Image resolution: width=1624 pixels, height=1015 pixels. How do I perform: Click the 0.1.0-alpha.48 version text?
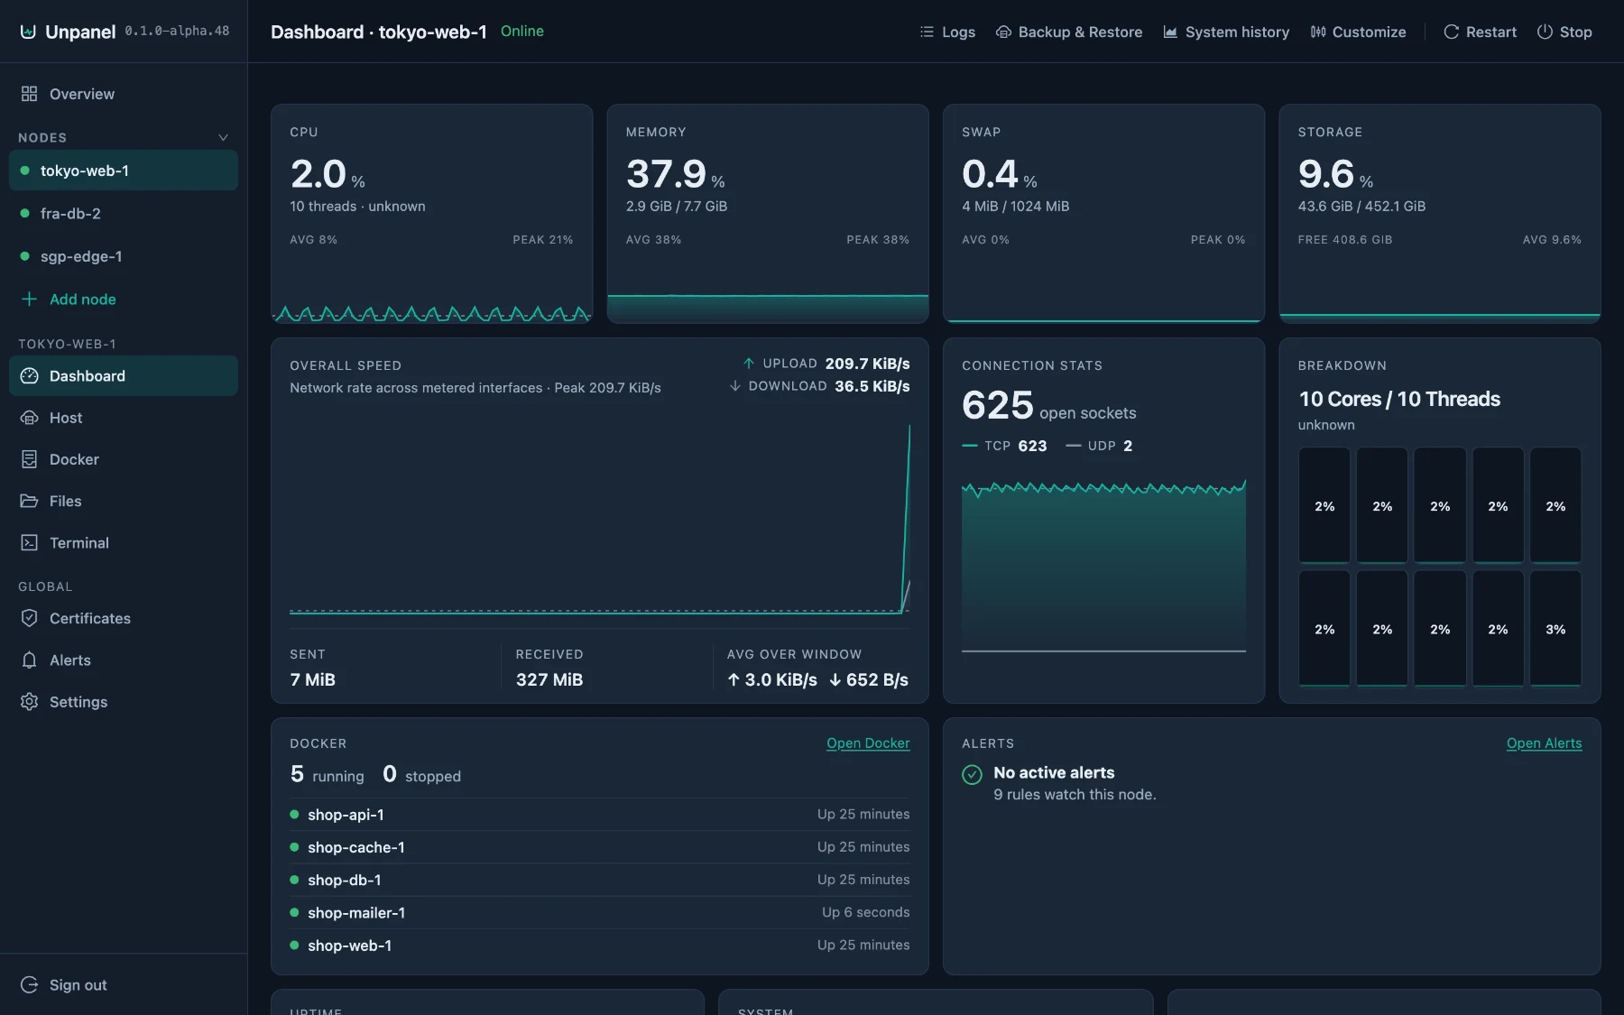177,31
